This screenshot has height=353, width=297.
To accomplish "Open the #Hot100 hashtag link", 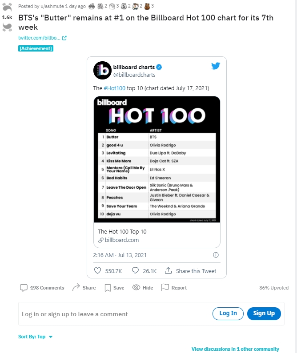I will pyautogui.click(x=114, y=88).
